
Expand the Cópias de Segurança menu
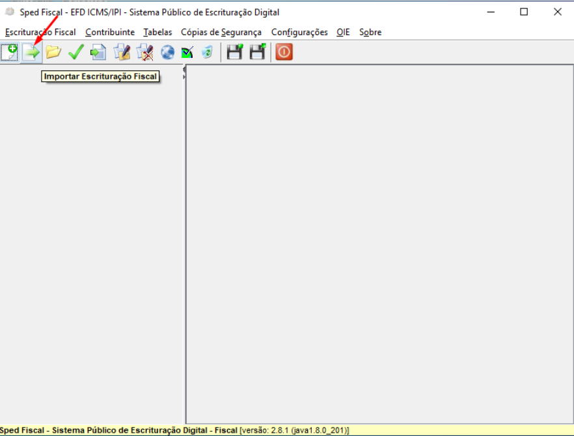(221, 32)
